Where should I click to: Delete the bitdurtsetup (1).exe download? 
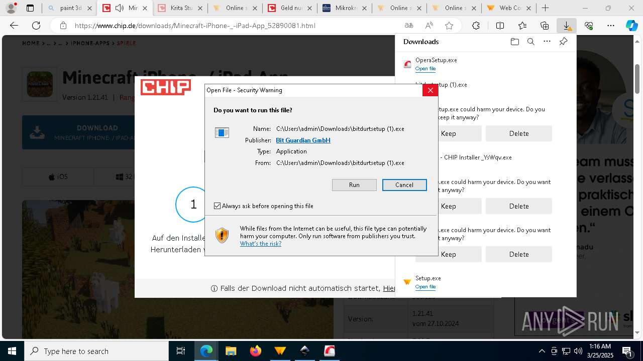[519, 133]
